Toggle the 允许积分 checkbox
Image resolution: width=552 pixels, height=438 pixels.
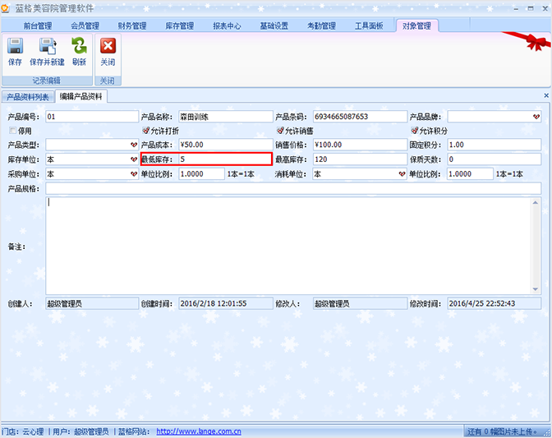coord(415,131)
